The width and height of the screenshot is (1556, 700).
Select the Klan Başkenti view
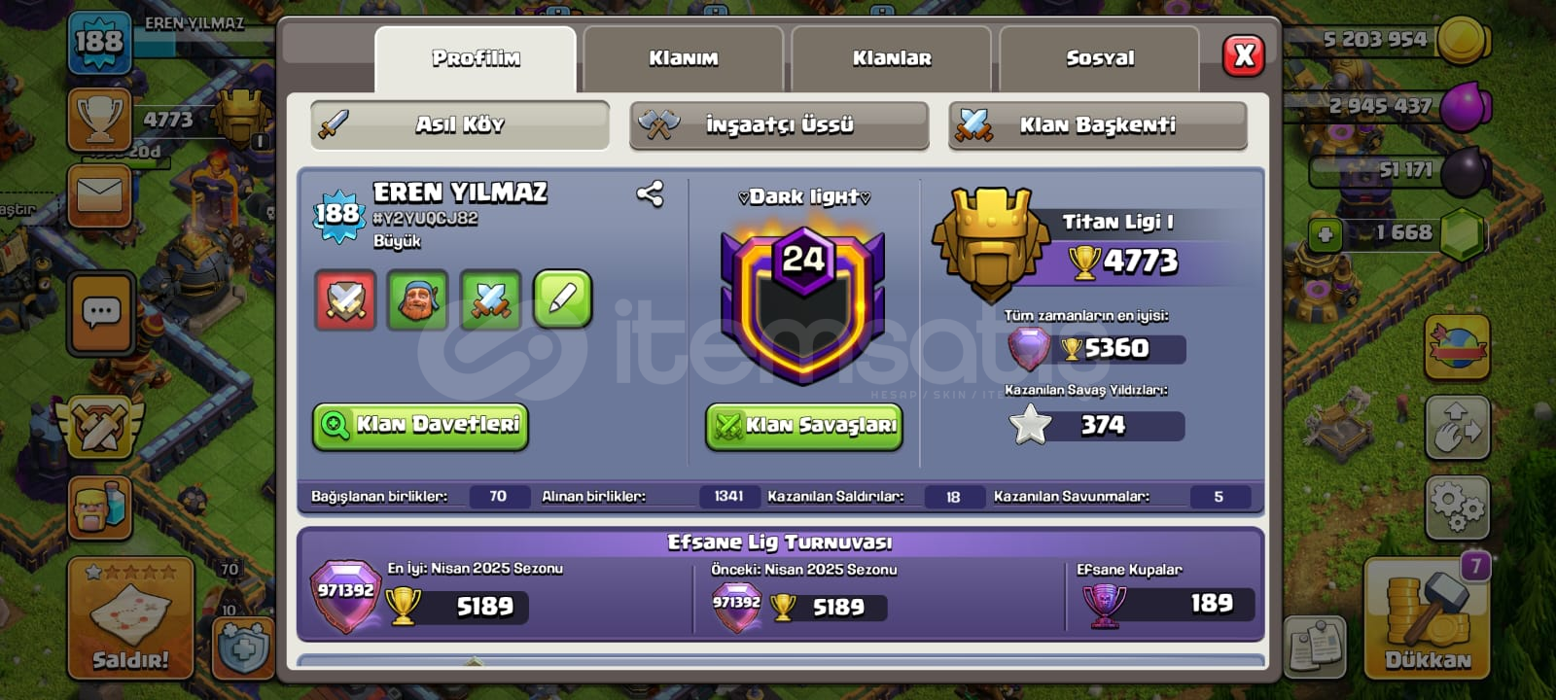pyautogui.click(x=1097, y=125)
